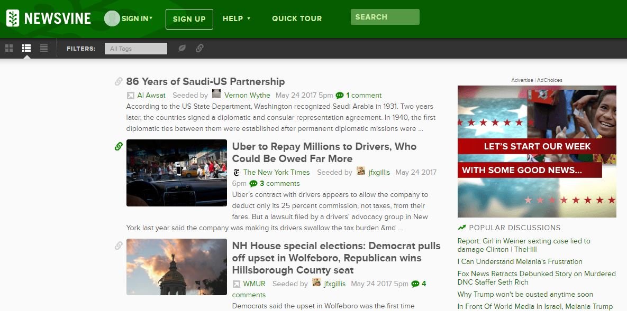Click comment bubble icon next to 3 comments
Screen dimensions: 627x311
[x=253, y=184]
